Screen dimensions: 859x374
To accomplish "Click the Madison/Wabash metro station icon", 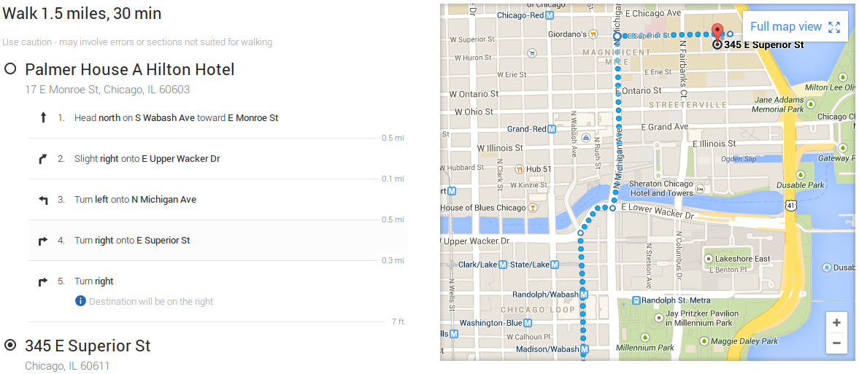I will click(x=584, y=349).
